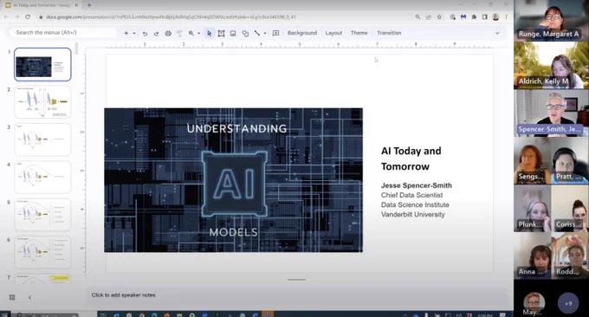Select slide 6 thumbnail
The width and height of the screenshot is (589, 317).
pos(42,252)
